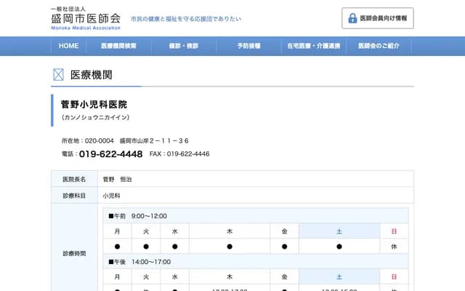The image size is (465, 291).
Task: Open the 医師会のご紹介 menu
Action: tap(379, 46)
